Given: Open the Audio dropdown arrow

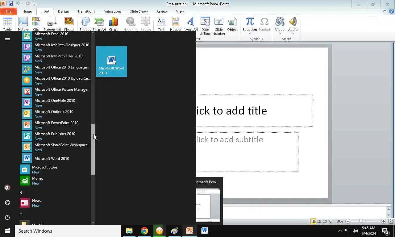Looking at the screenshot, I should (x=293, y=34).
